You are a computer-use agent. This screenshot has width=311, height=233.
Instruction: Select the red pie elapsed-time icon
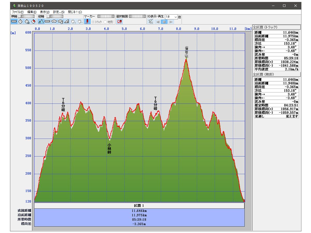[33, 21]
